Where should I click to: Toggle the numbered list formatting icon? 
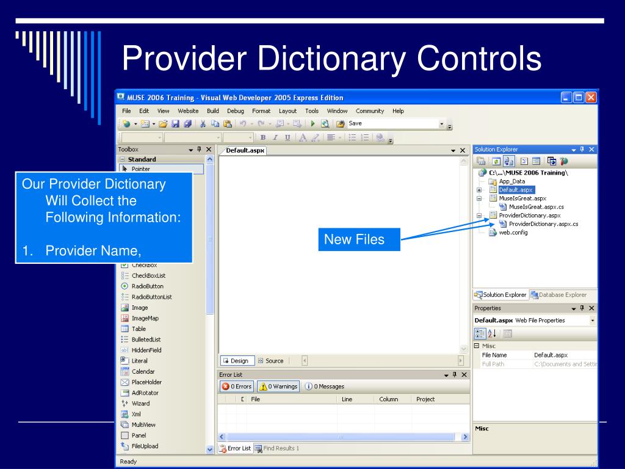[365, 137]
